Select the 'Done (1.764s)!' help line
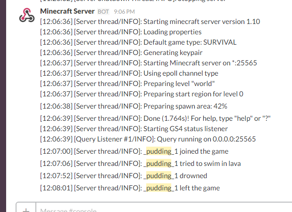 coord(155,118)
